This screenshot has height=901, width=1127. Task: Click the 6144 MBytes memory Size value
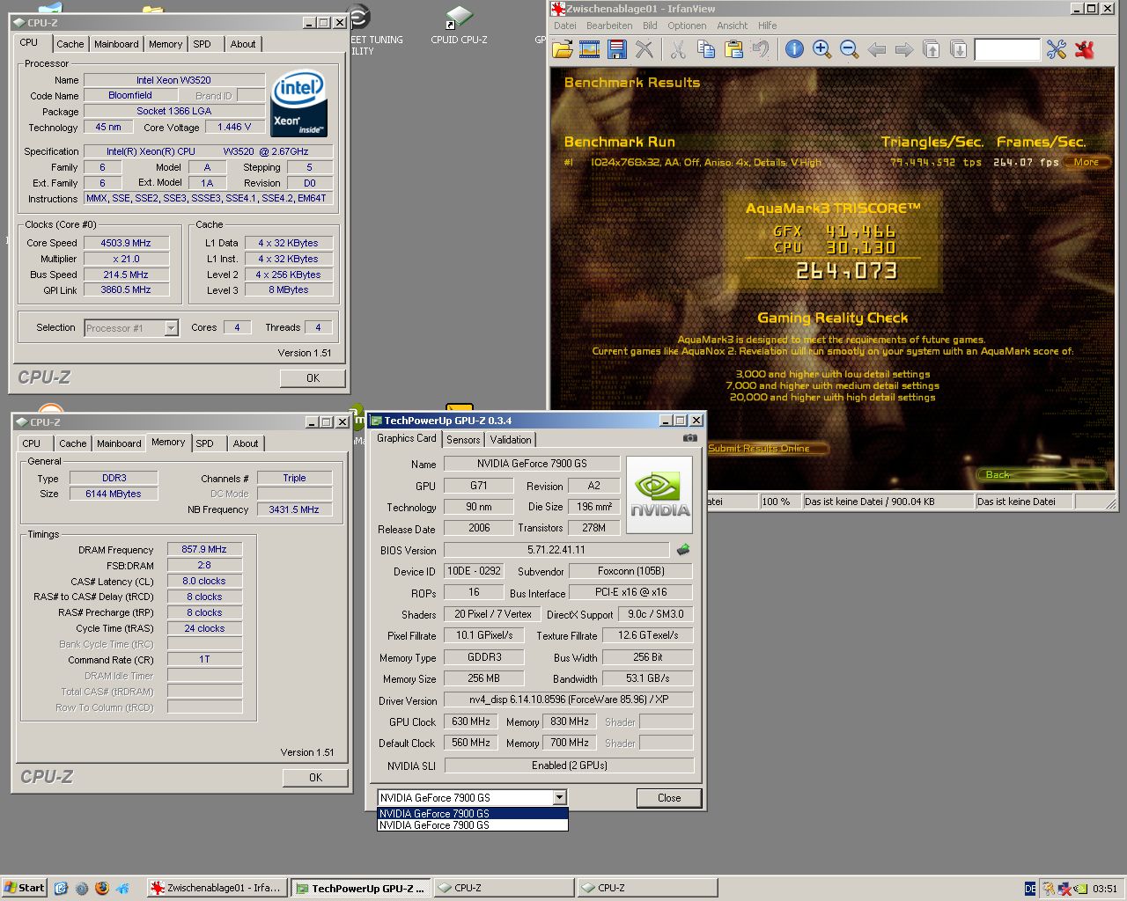[114, 494]
